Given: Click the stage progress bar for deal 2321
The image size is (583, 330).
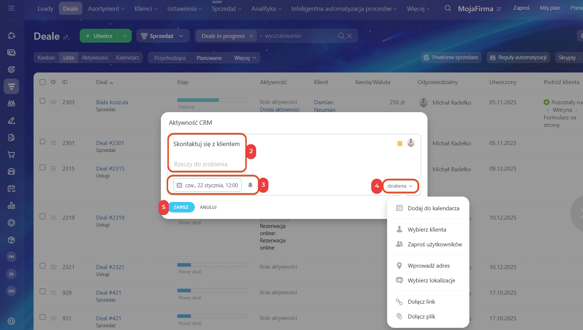Looking at the screenshot, I should tap(212, 265).
